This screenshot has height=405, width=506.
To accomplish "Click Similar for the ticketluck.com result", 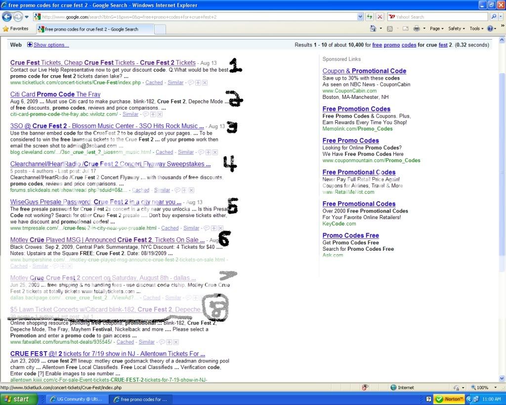I will (x=175, y=83).
